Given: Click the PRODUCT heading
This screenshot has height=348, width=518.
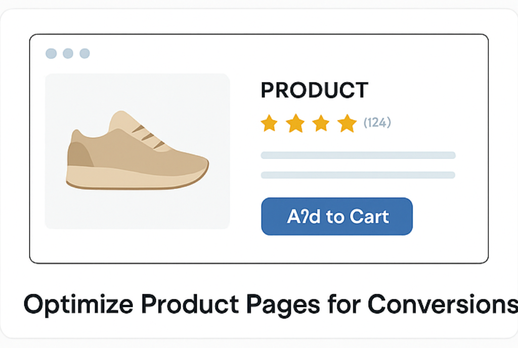Looking at the screenshot, I should 315,90.
